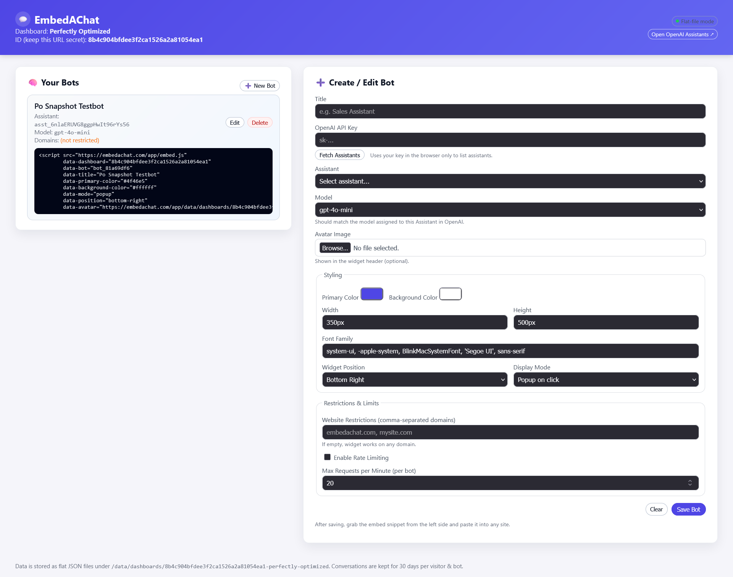
Task: Click the brain icon beside Your Bots
Action: (33, 83)
